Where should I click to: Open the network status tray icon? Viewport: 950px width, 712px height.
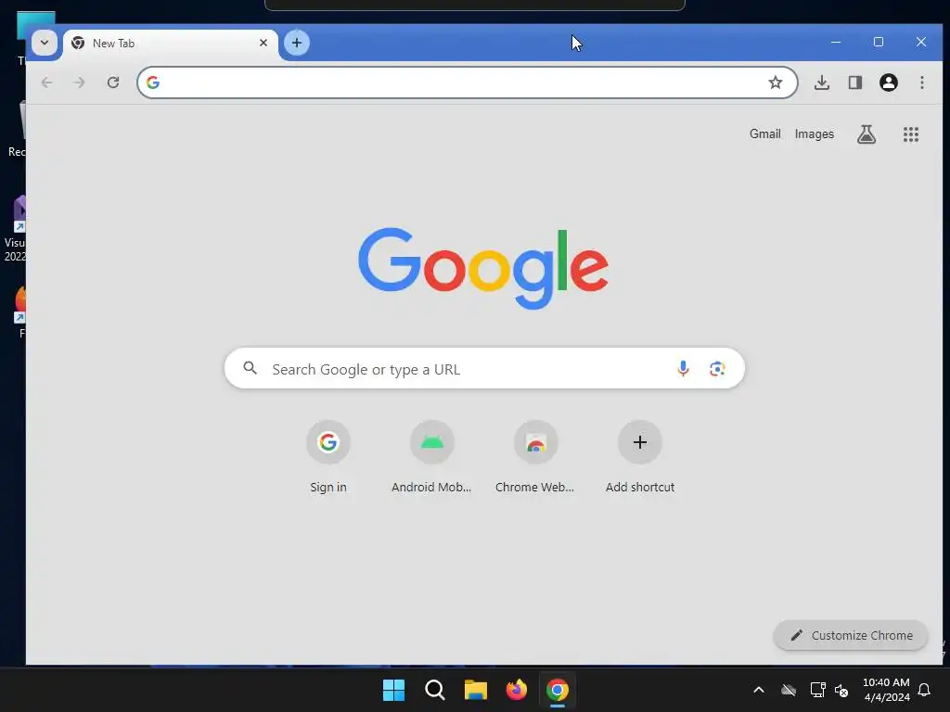pos(817,690)
